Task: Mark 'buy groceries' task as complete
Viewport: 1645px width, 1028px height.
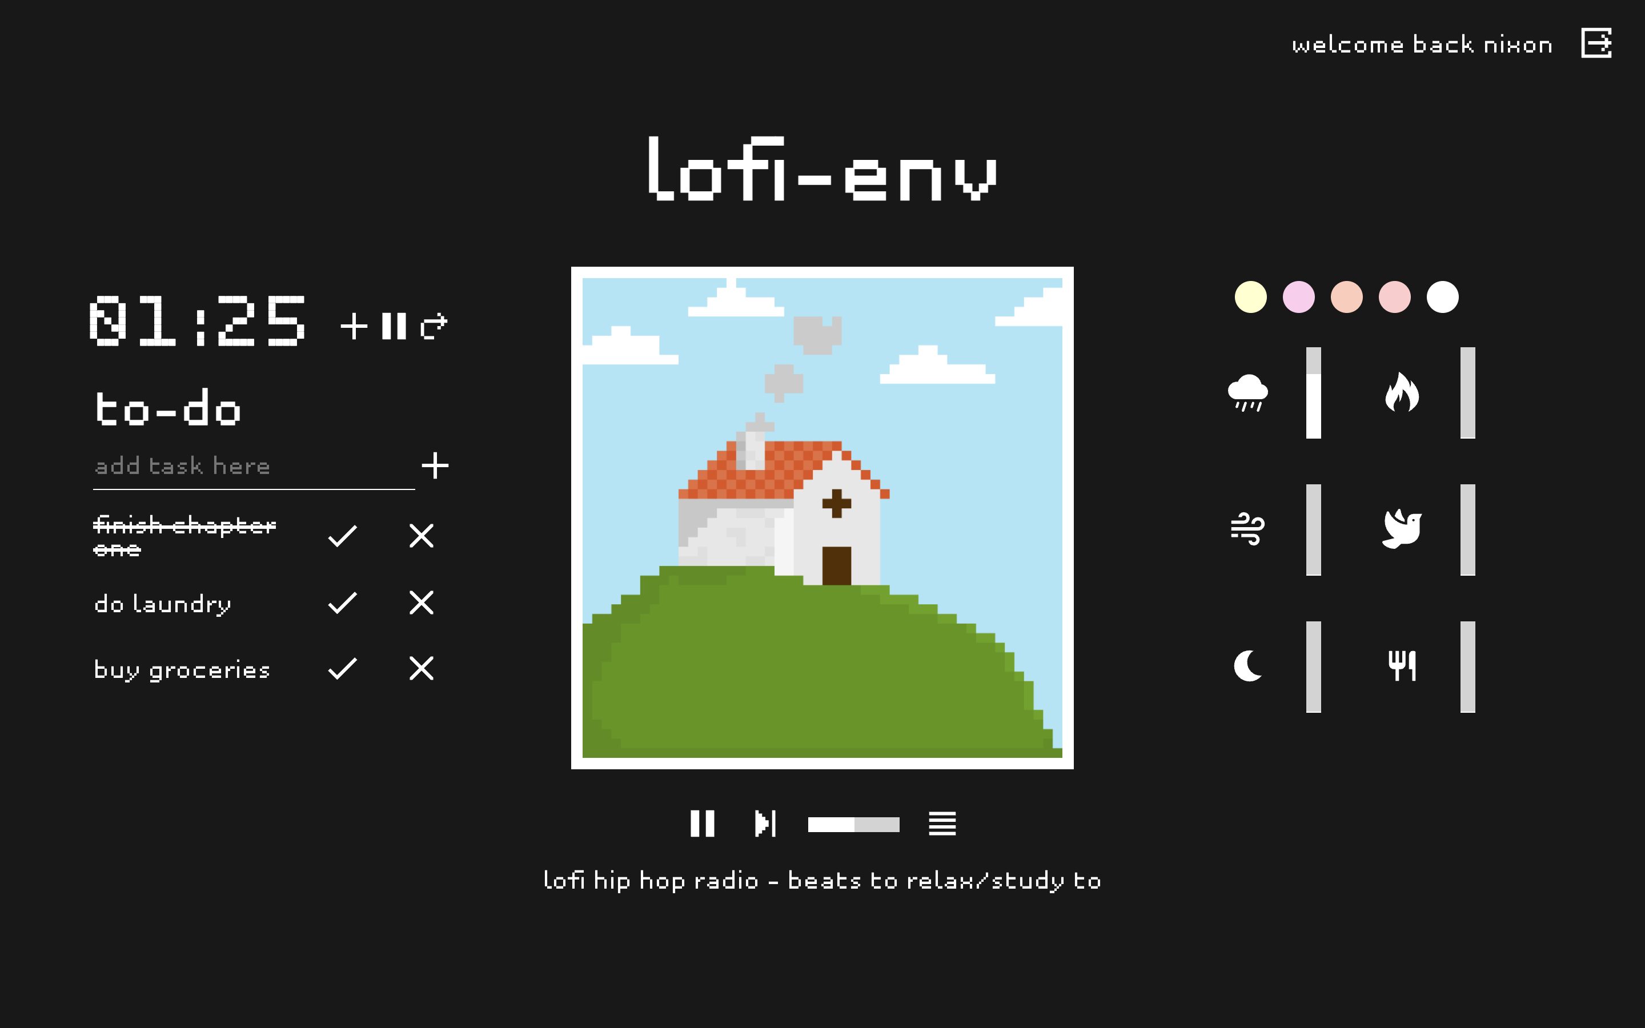Action: (x=341, y=668)
